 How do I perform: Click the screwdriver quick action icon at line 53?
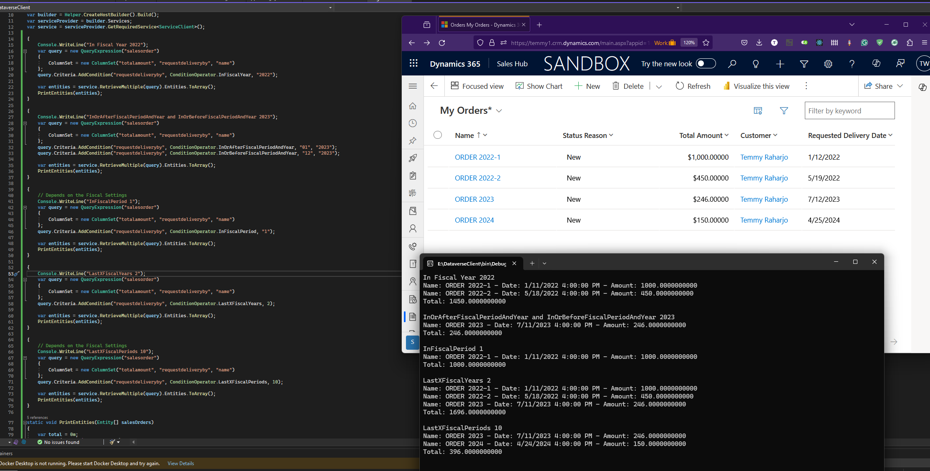point(17,274)
